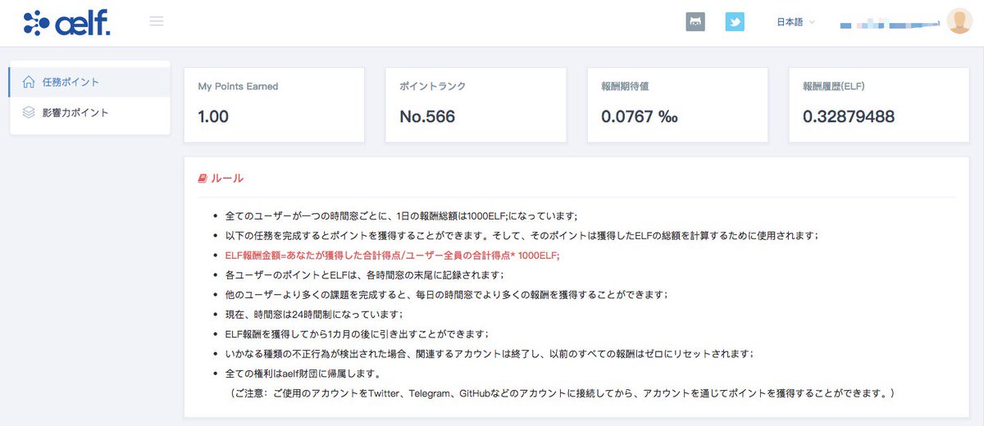Image resolution: width=984 pixels, height=426 pixels.
Task: Click the My Points Earned label
Action: click(238, 86)
